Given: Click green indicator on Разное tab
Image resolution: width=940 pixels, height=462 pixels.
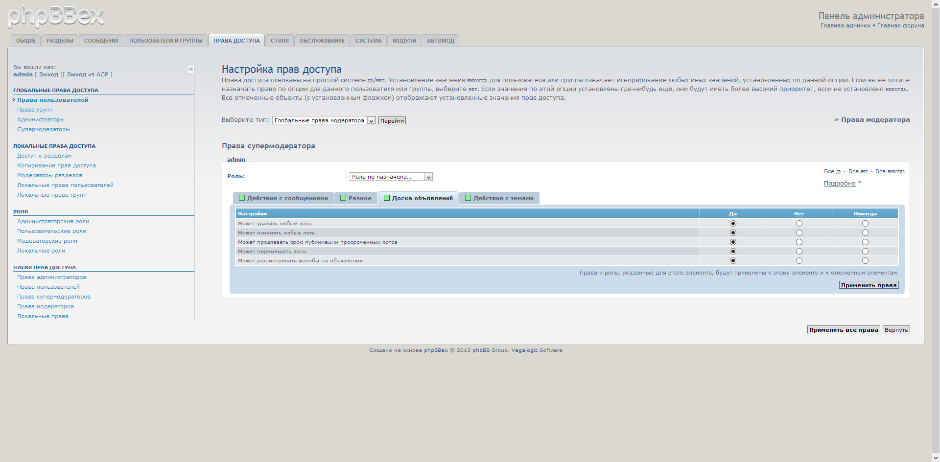Looking at the screenshot, I should [343, 198].
